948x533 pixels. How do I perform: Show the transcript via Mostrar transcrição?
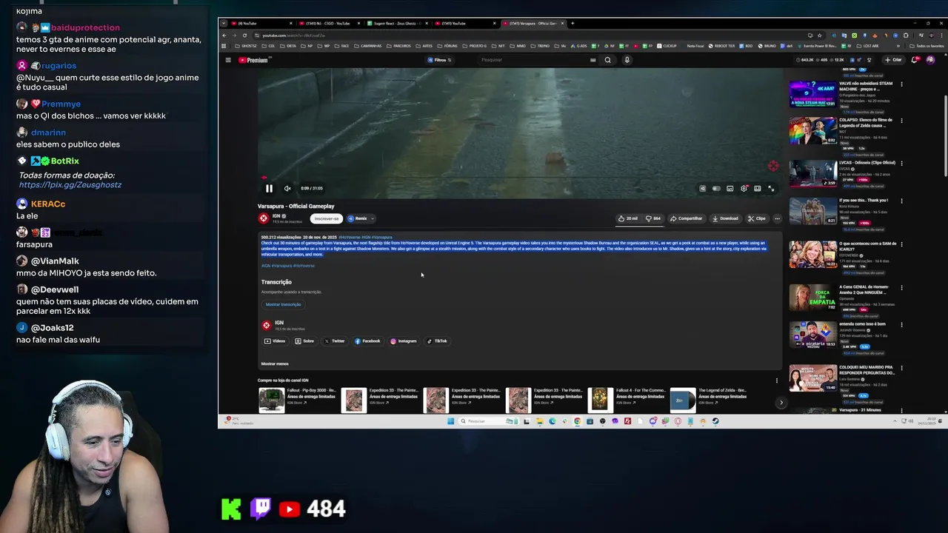coord(284,304)
